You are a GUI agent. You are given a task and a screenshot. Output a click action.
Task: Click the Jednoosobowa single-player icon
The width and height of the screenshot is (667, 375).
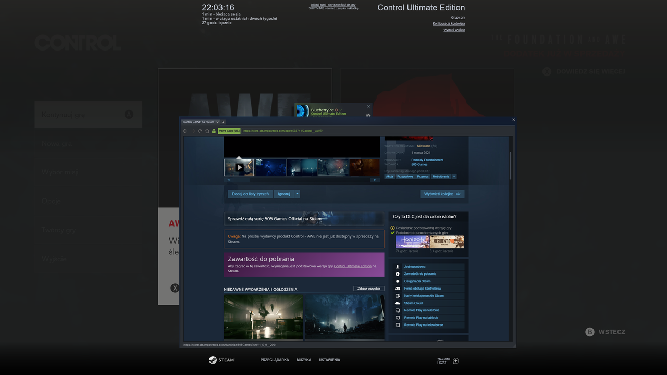tap(398, 267)
